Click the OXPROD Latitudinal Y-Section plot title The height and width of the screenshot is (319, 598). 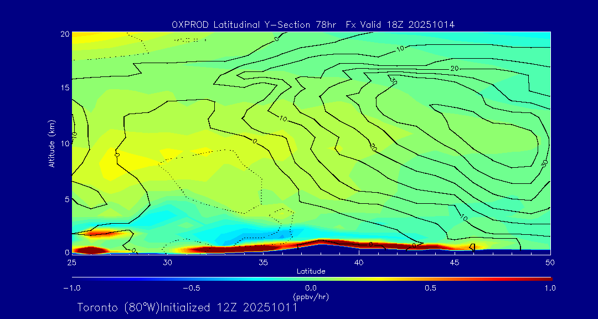coord(313,24)
